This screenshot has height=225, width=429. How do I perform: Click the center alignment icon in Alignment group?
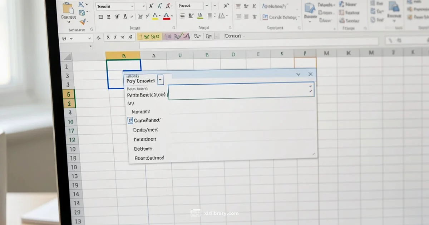tap(191, 16)
